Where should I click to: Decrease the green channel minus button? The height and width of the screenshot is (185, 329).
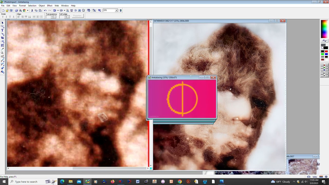tap(322, 67)
